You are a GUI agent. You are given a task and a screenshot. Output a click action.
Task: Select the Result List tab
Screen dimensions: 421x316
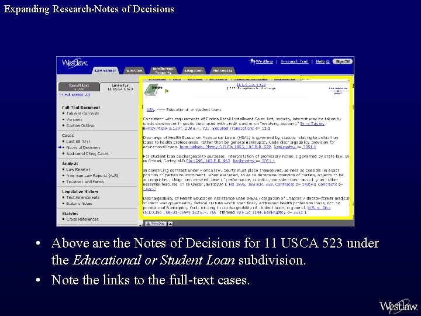[x=79, y=87]
